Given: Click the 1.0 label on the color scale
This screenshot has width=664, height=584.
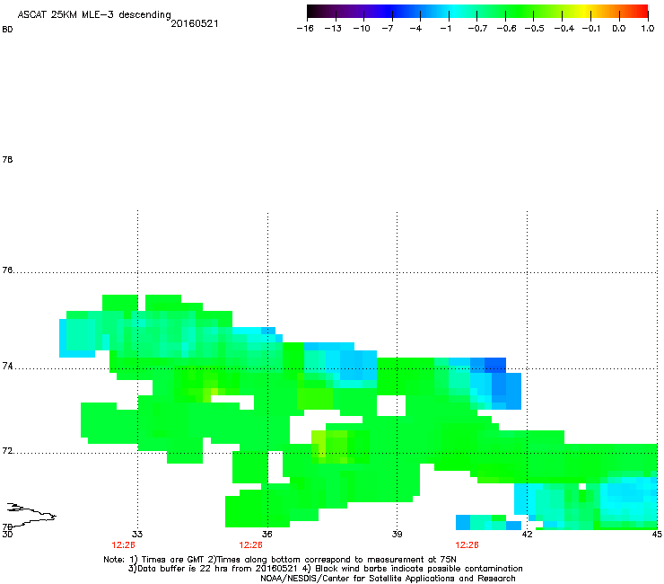Looking at the screenshot, I should [648, 29].
